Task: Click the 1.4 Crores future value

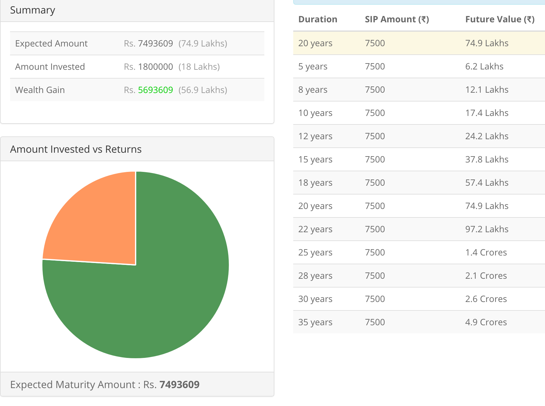Action: pyautogui.click(x=486, y=253)
